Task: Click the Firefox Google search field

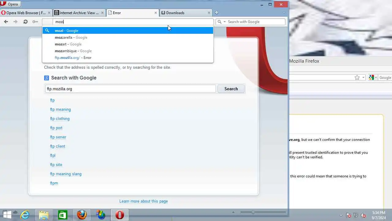Action: pyautogui.click(x=385, y=78)
